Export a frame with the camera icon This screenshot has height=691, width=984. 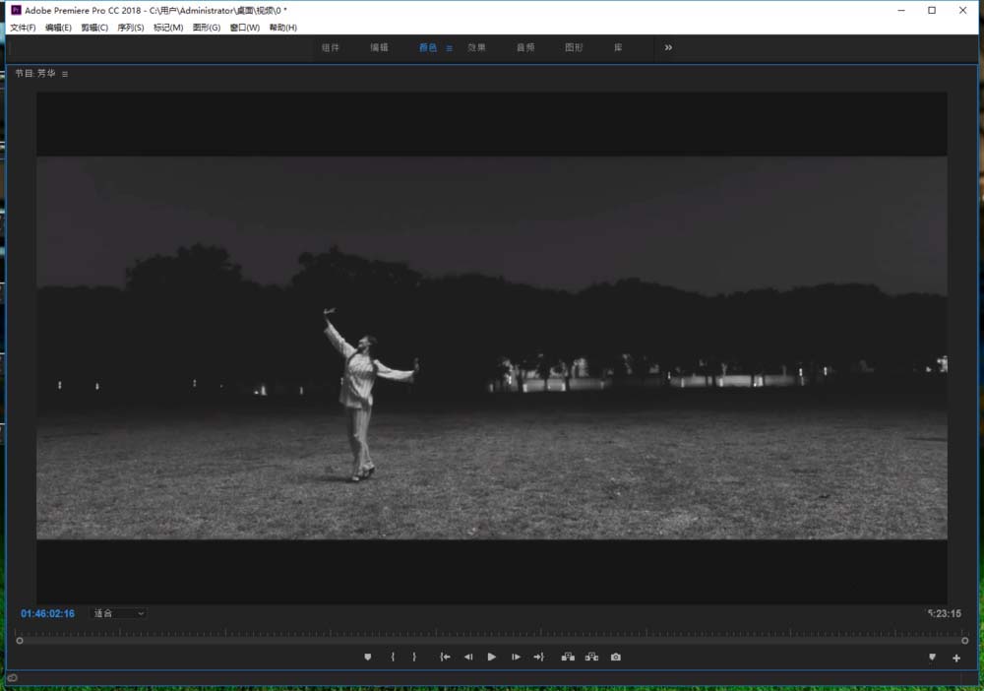click(x=616, y=657)
